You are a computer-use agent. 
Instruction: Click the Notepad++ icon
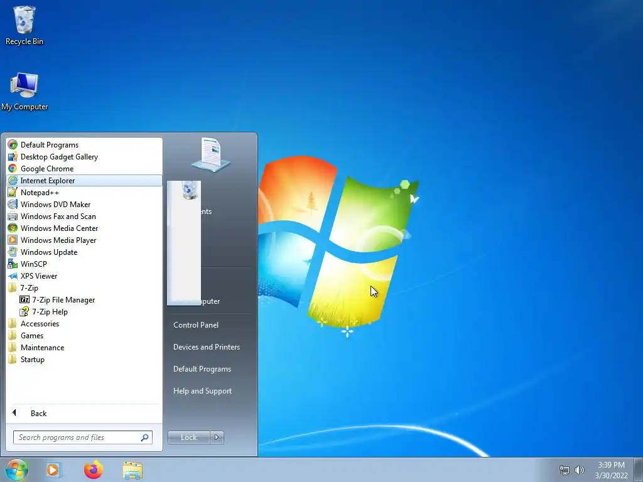tap(13, 192)
